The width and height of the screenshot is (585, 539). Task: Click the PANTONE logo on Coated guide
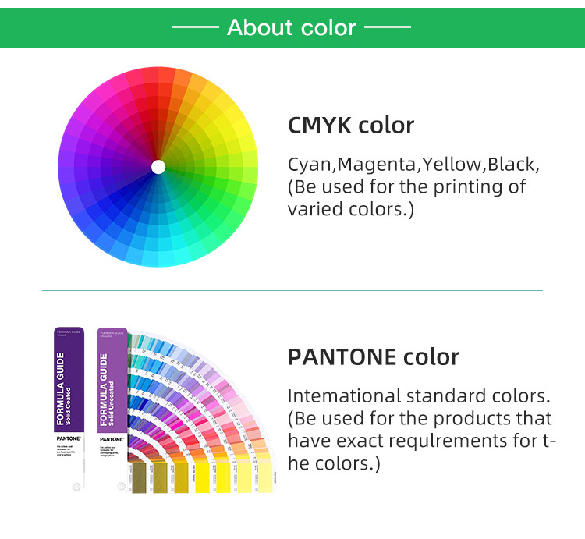tap(69, 438)
